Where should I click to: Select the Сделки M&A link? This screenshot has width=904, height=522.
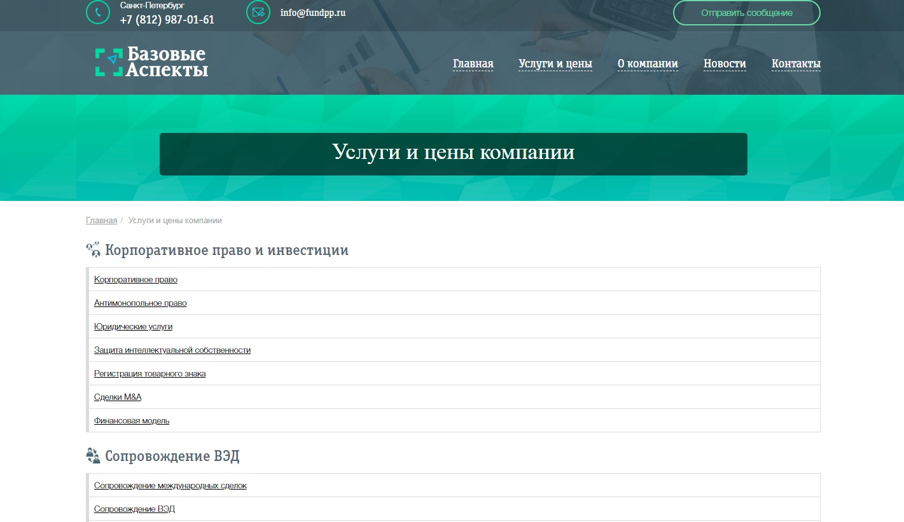point(118,397)
